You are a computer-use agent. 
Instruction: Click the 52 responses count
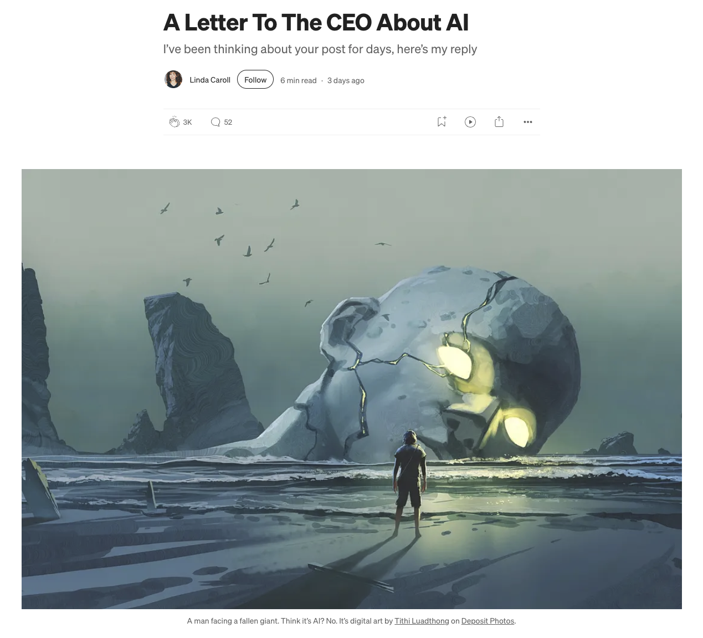(228, 122)
